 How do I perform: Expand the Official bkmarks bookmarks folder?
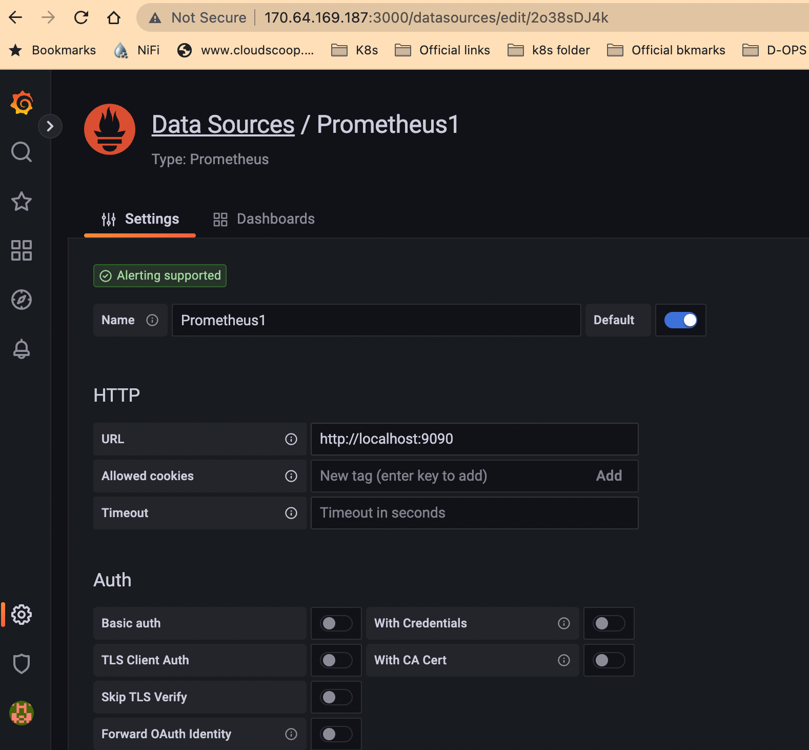tap(666, 50)
